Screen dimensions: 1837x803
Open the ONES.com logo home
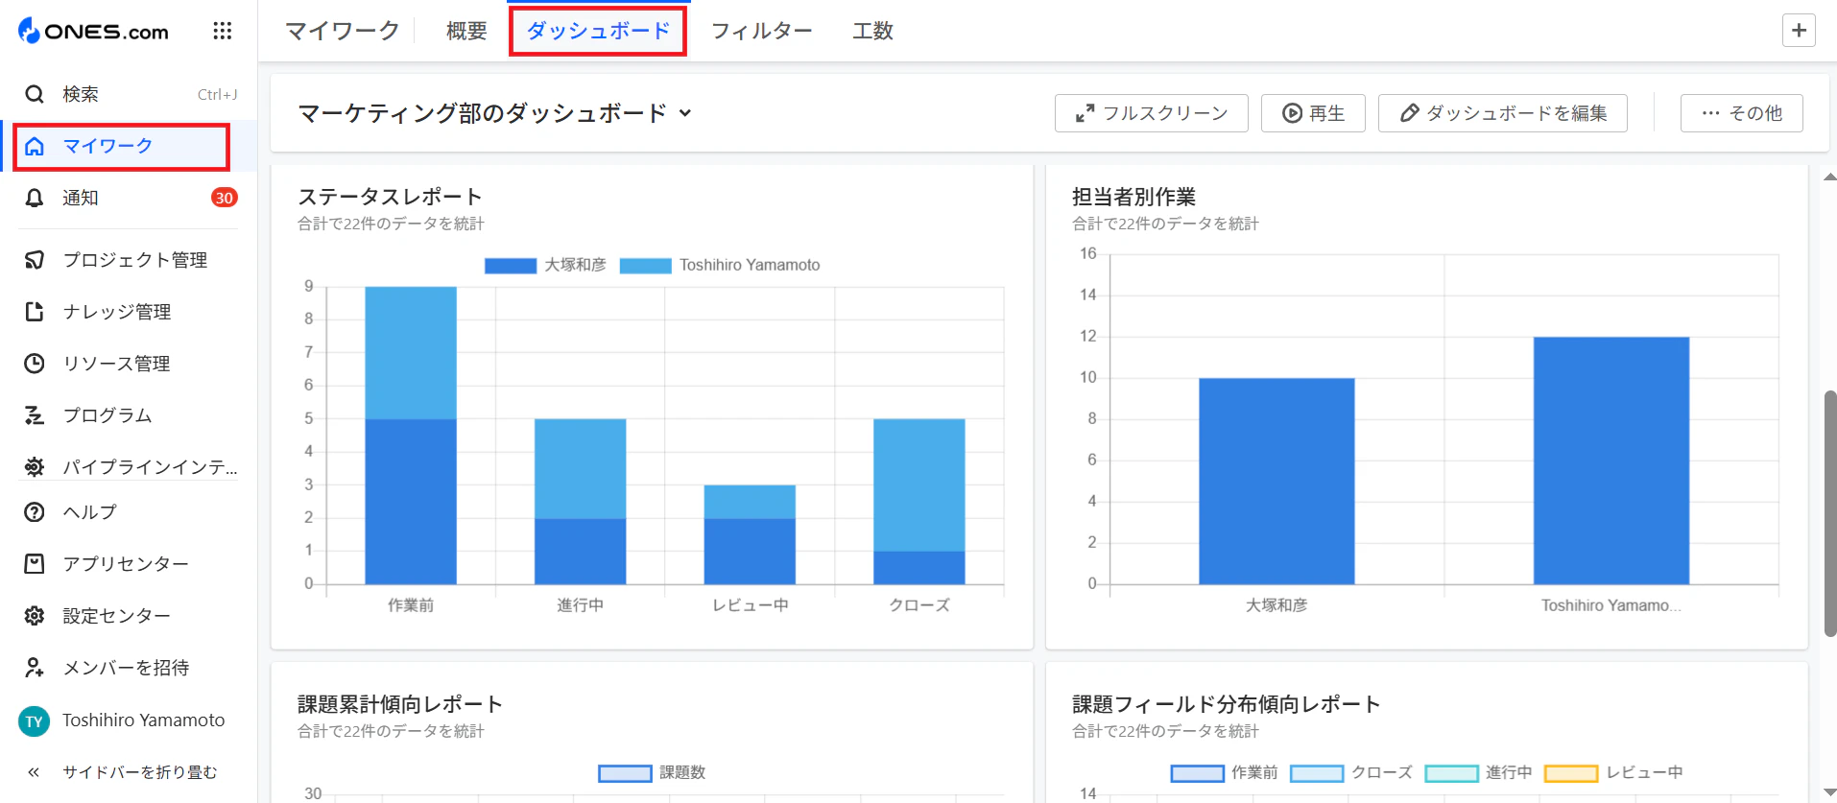(93, 31)
